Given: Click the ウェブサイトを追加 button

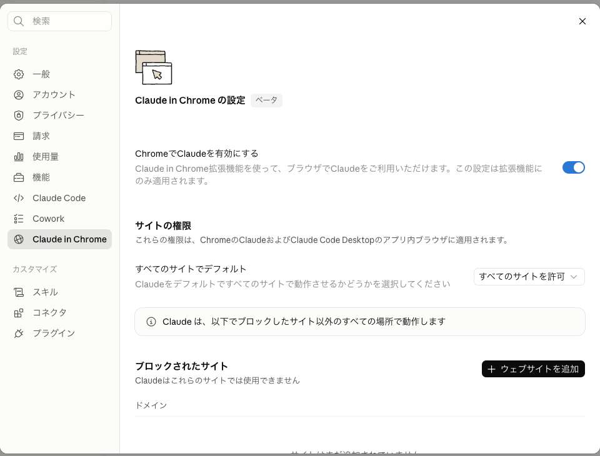Looking at the screenshot, I should point(533,369).
